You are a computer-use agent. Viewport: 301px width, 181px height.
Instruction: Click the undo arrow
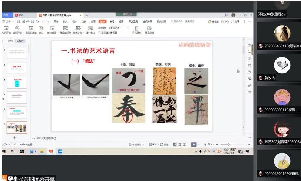pos(37,21)
